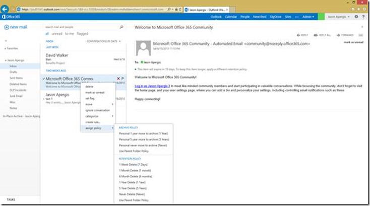Open the help question mark icon
The image size is (370, 206).
click(x=363, y=17)
